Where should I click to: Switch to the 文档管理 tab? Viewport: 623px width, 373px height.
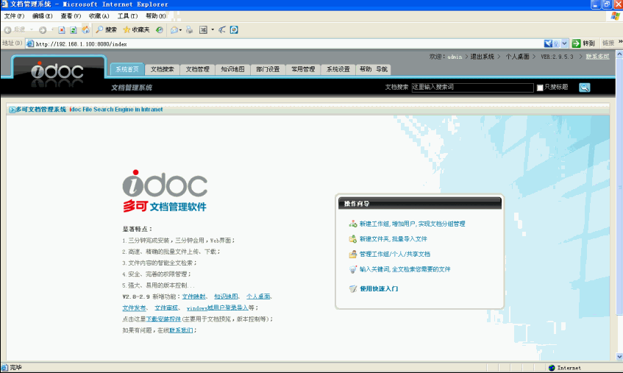click(x=197, y=69)
